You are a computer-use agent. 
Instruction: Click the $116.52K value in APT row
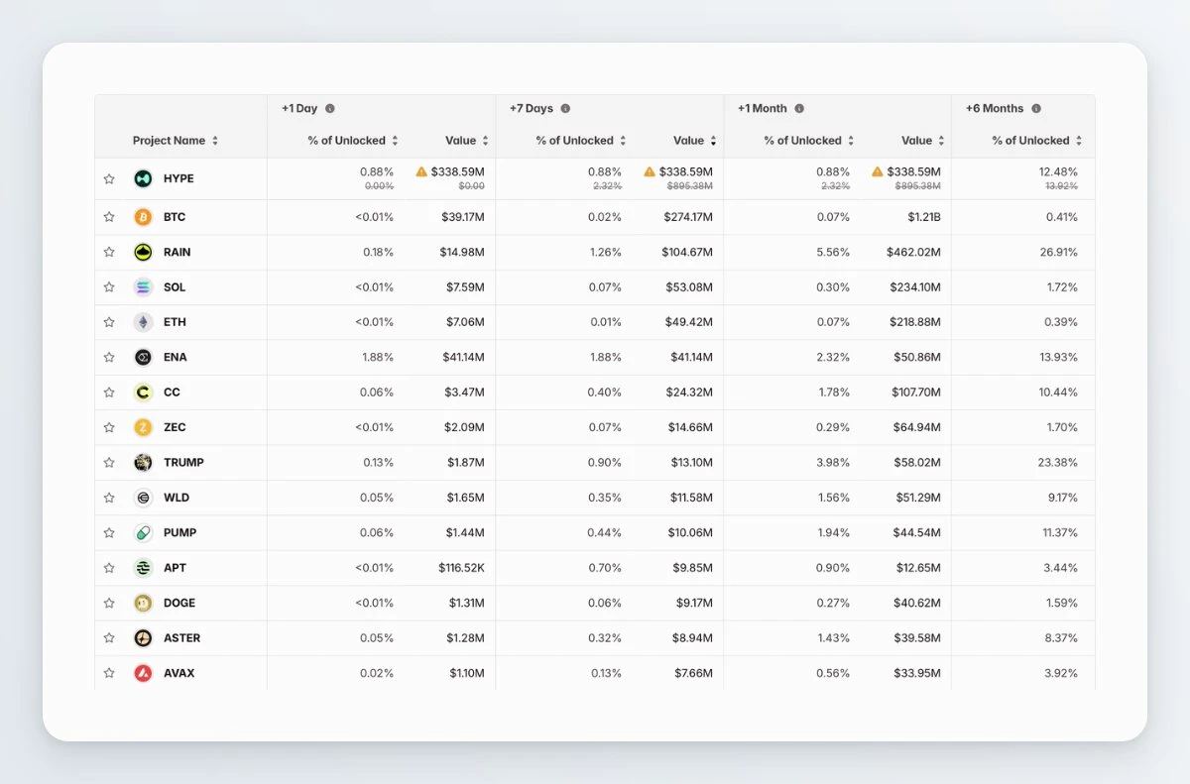click(462, 568)
